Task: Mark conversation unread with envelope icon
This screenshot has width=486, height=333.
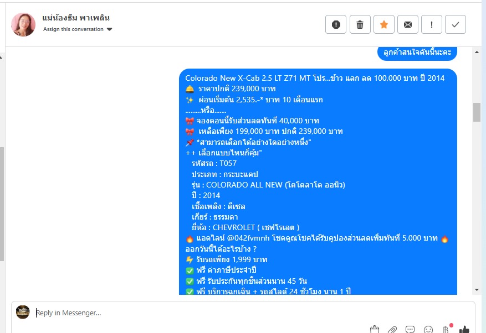Action: pyautogui.click(x=407, y=24)
